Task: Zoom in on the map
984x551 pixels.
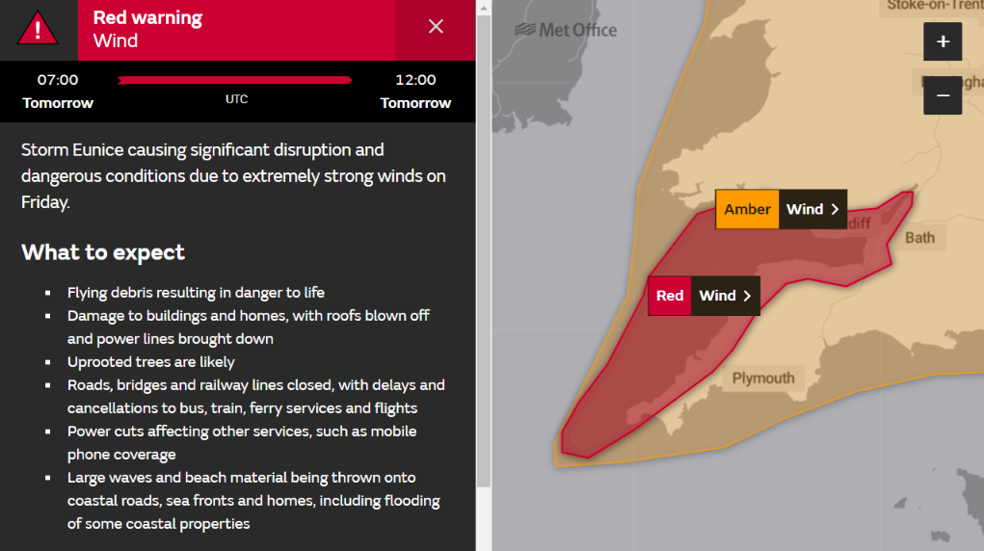Action: click(943, 41)
